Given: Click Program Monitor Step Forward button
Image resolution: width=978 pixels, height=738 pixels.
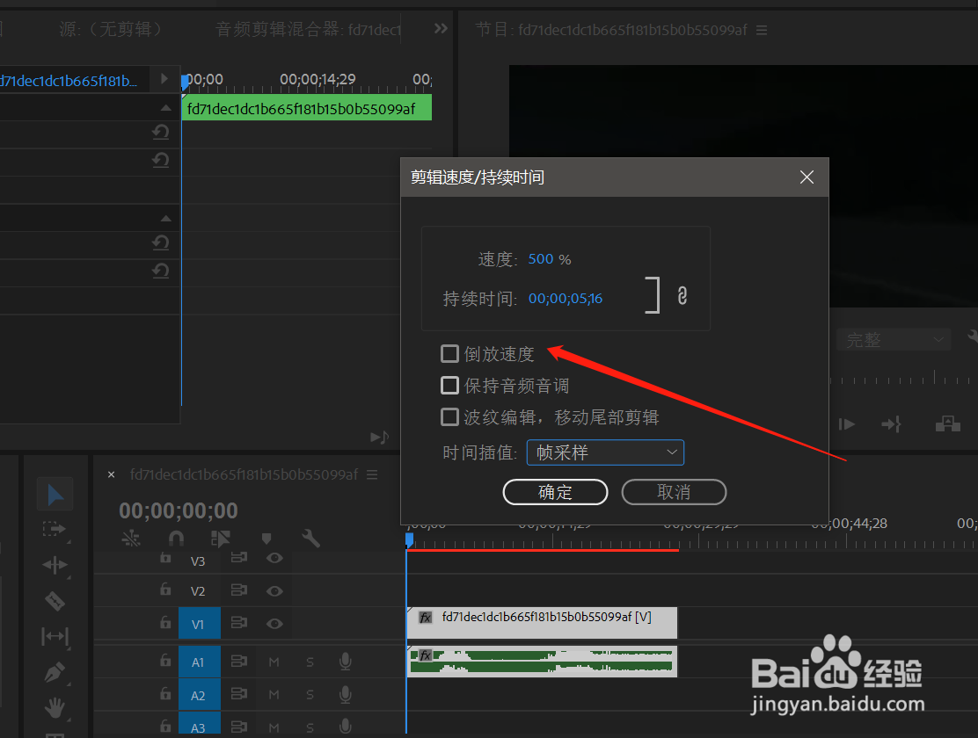Looking at the screenshot, I should pyautogui.click(x=846, y=424).
